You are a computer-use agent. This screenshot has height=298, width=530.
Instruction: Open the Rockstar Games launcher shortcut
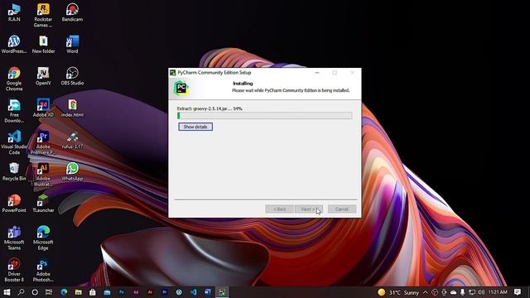coord(43,15)
